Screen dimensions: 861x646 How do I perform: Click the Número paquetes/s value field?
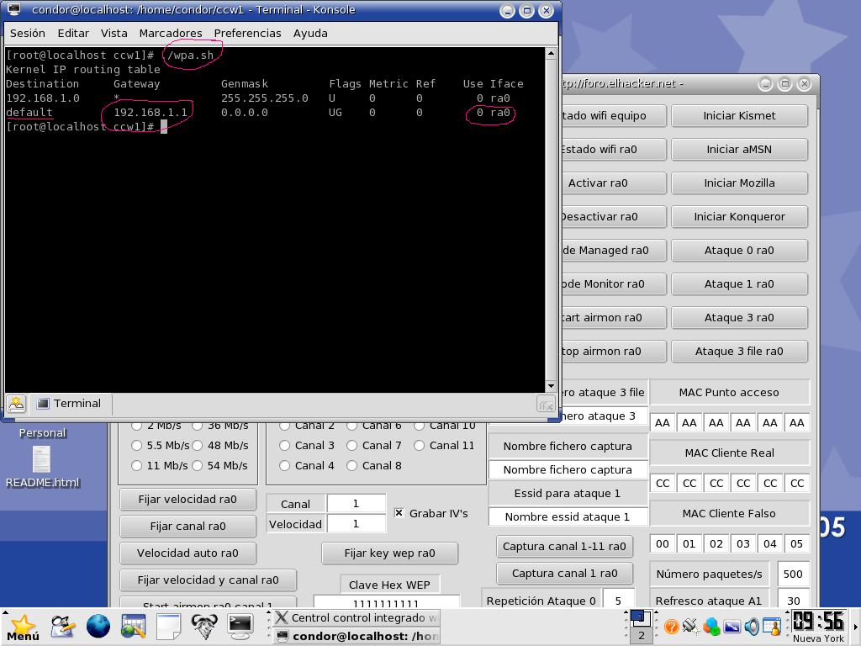click(793, 574)
